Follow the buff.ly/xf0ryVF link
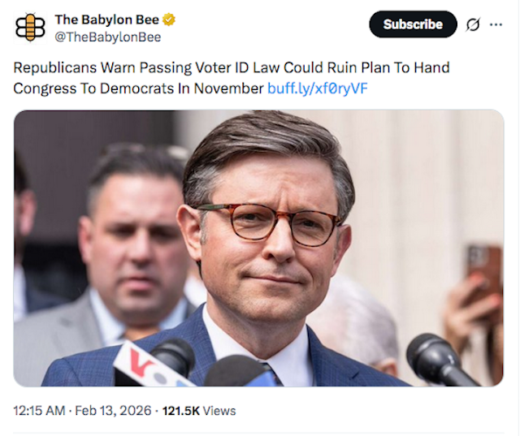The width and height of the screenshot is (520, 436). tap(318, 88)
